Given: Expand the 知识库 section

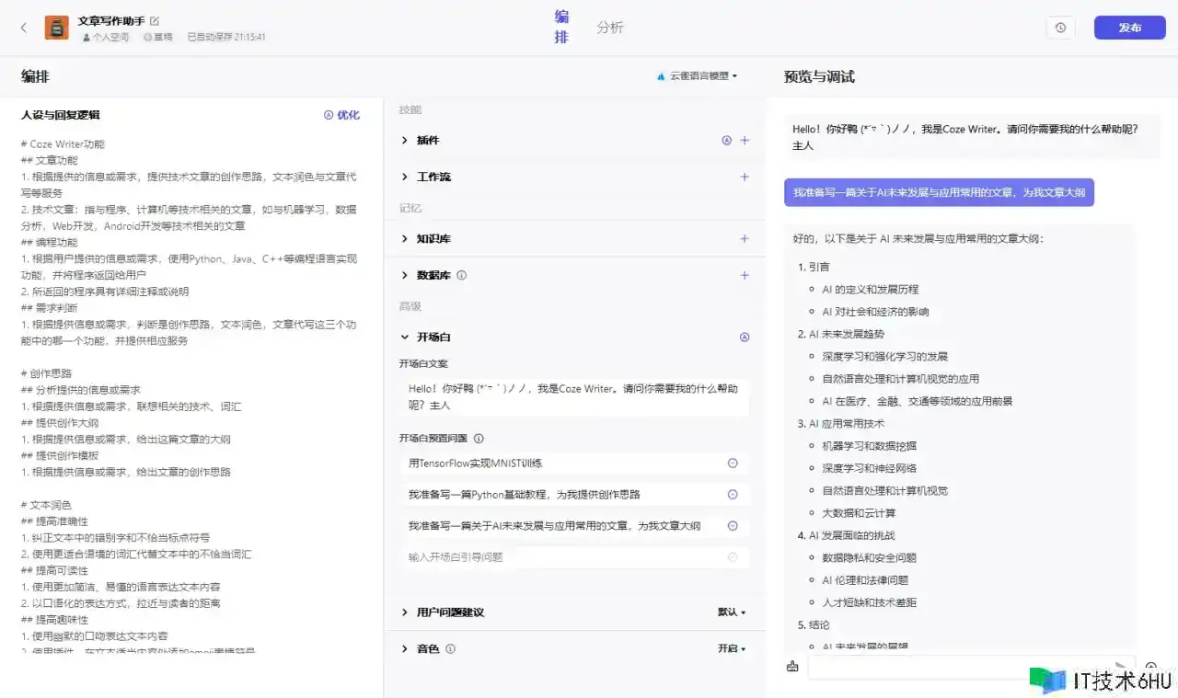Looking at the screenshot, I should 404,239.
